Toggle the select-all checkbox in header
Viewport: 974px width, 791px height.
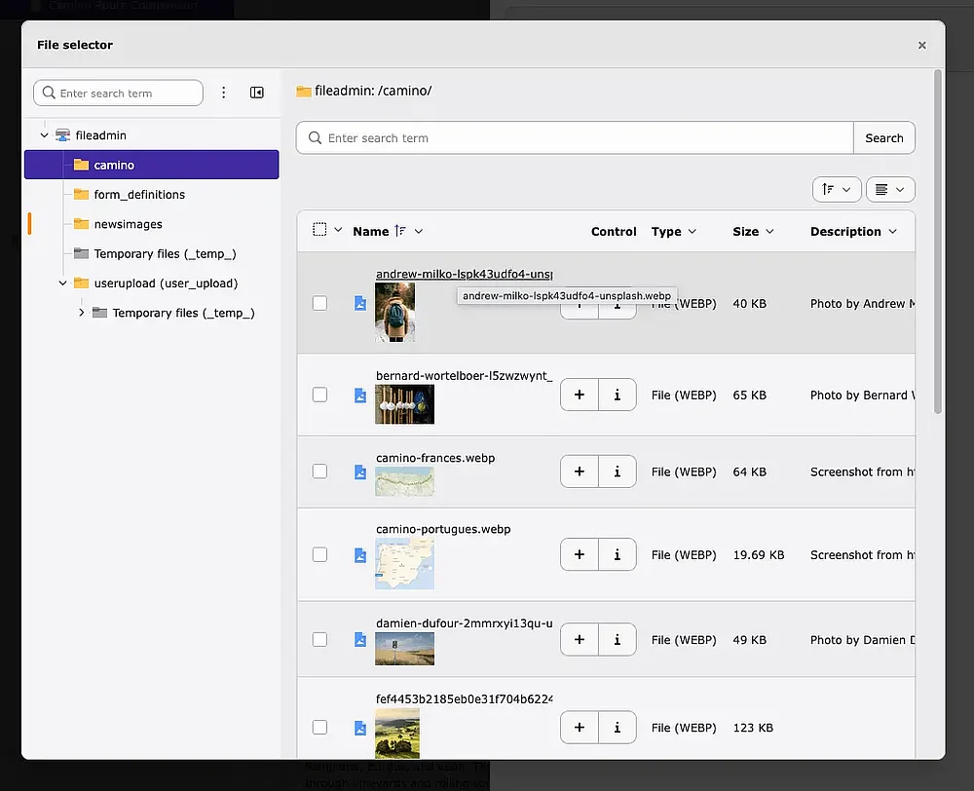point(319,229)
